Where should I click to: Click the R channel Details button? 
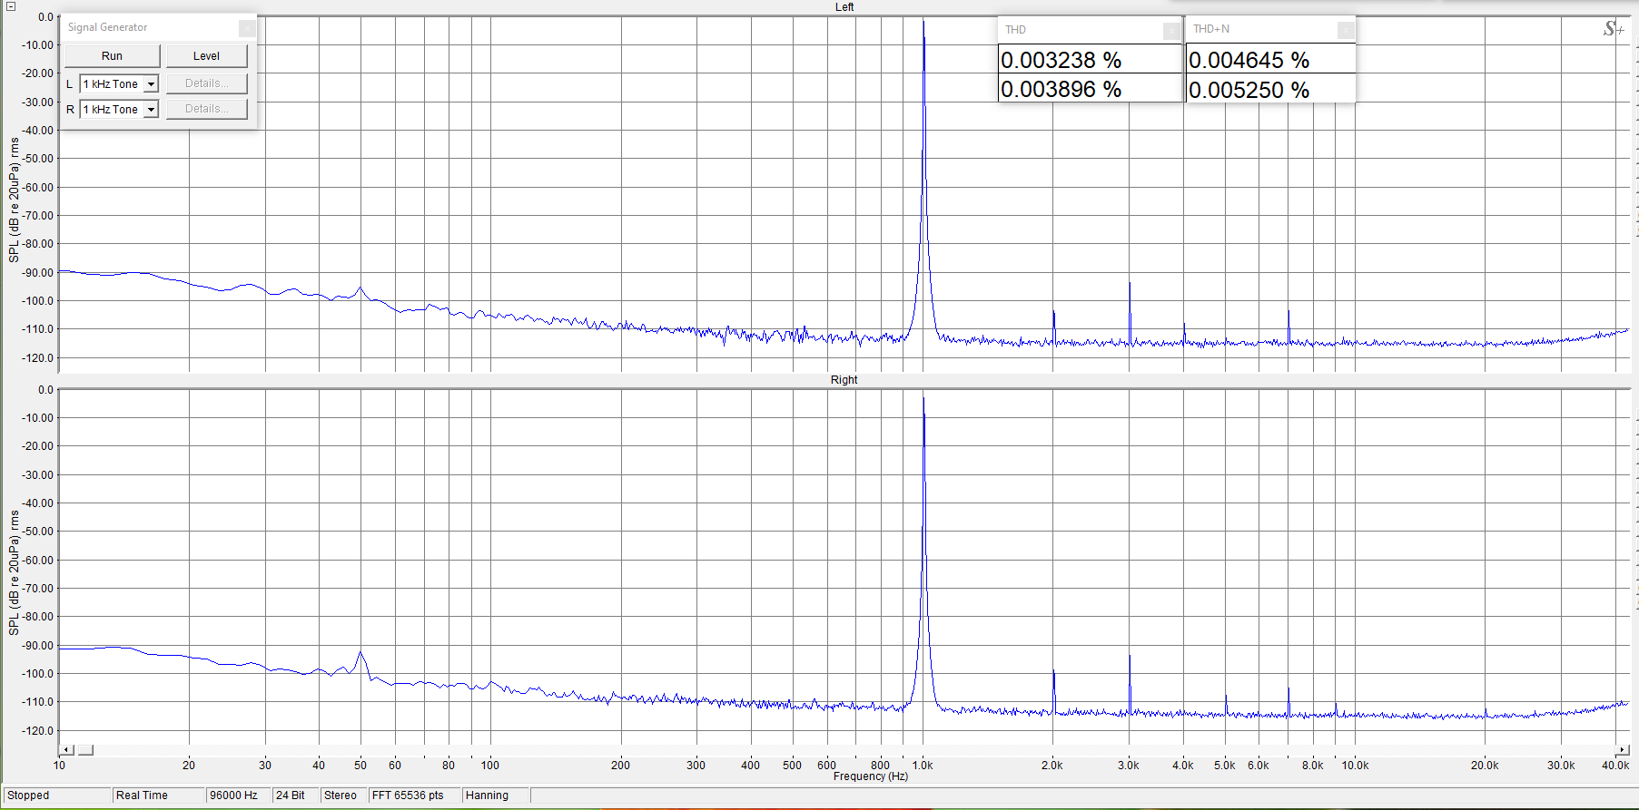tap(206, 109)
